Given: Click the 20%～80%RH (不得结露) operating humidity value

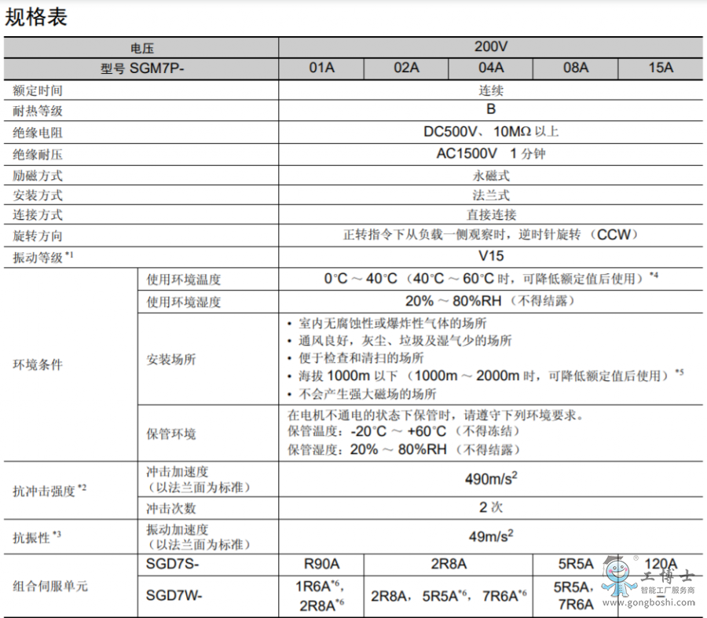Looking at the screenshot, I should (x=491, y=301).
